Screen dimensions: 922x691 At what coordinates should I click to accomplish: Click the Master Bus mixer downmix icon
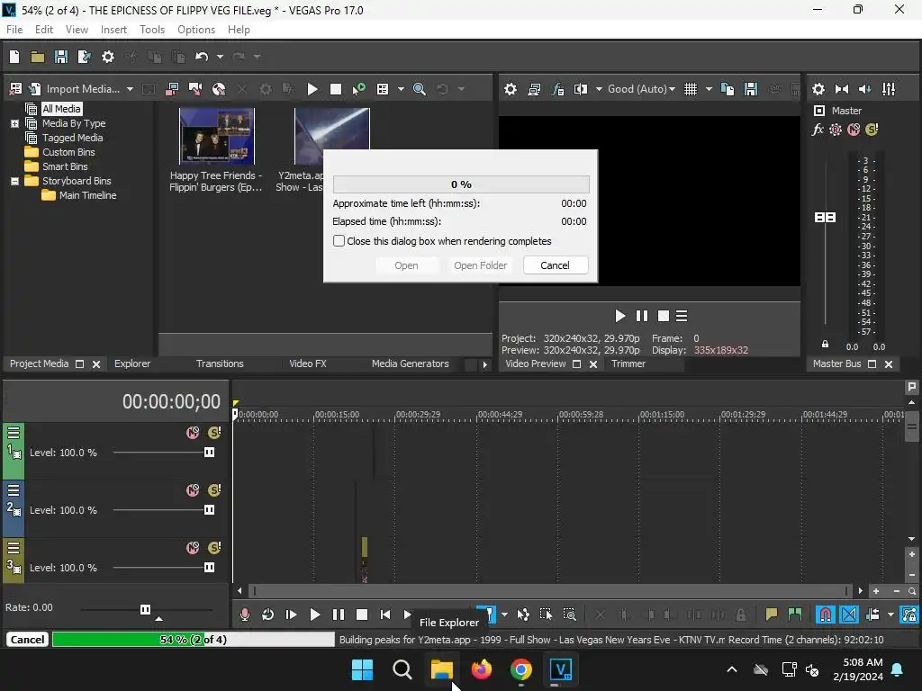pyautogui.click(x=842, y=89)
